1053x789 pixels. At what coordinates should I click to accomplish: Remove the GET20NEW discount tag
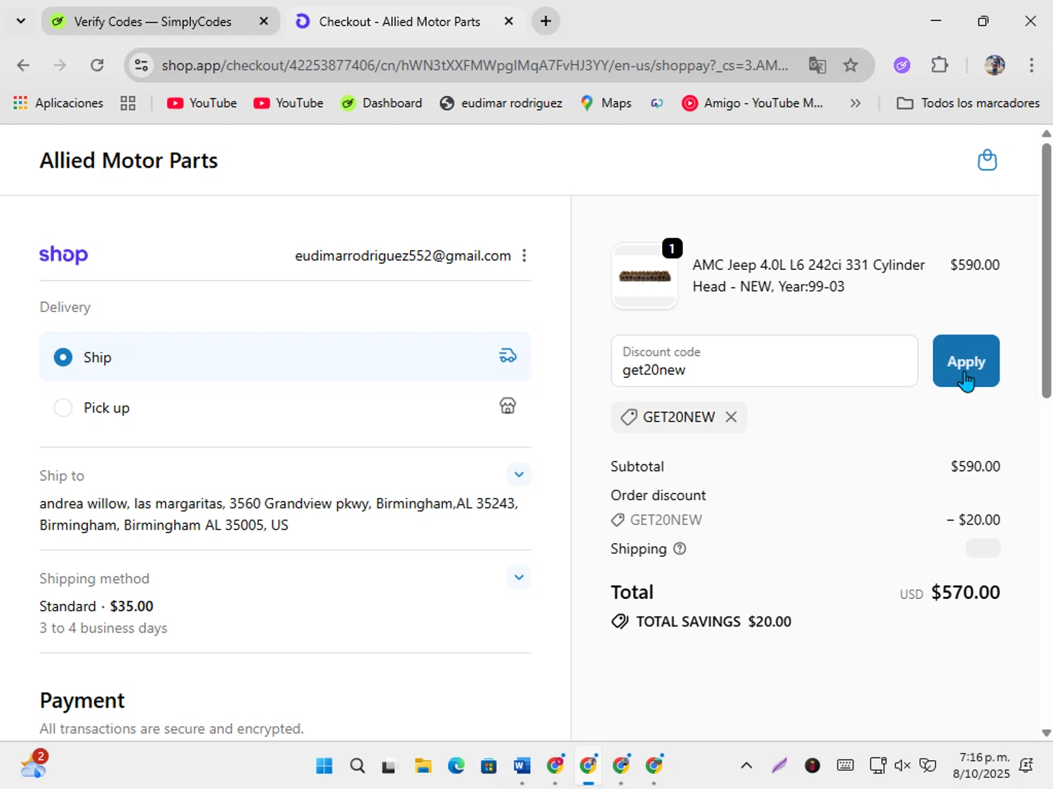pyautogui.click(x=731, y=417)
